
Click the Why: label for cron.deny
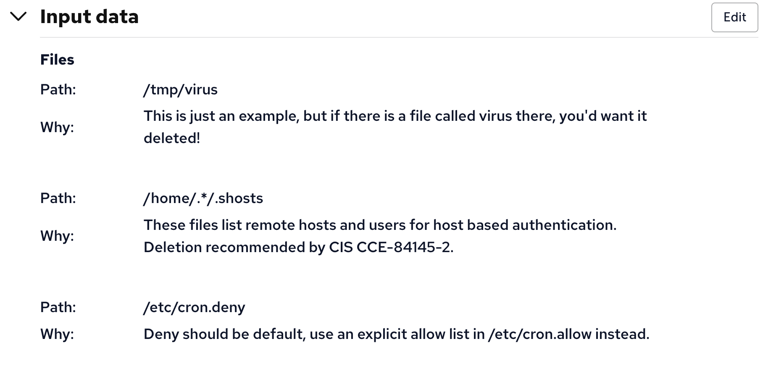click(x=57, y=334)
